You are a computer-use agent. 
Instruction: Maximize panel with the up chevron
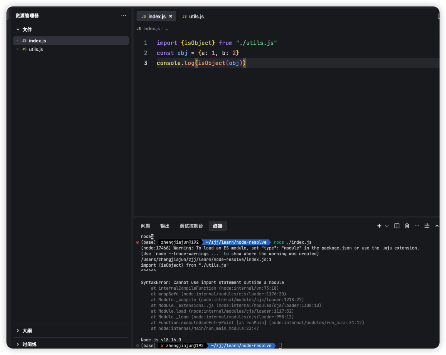(x=437, y=226)
